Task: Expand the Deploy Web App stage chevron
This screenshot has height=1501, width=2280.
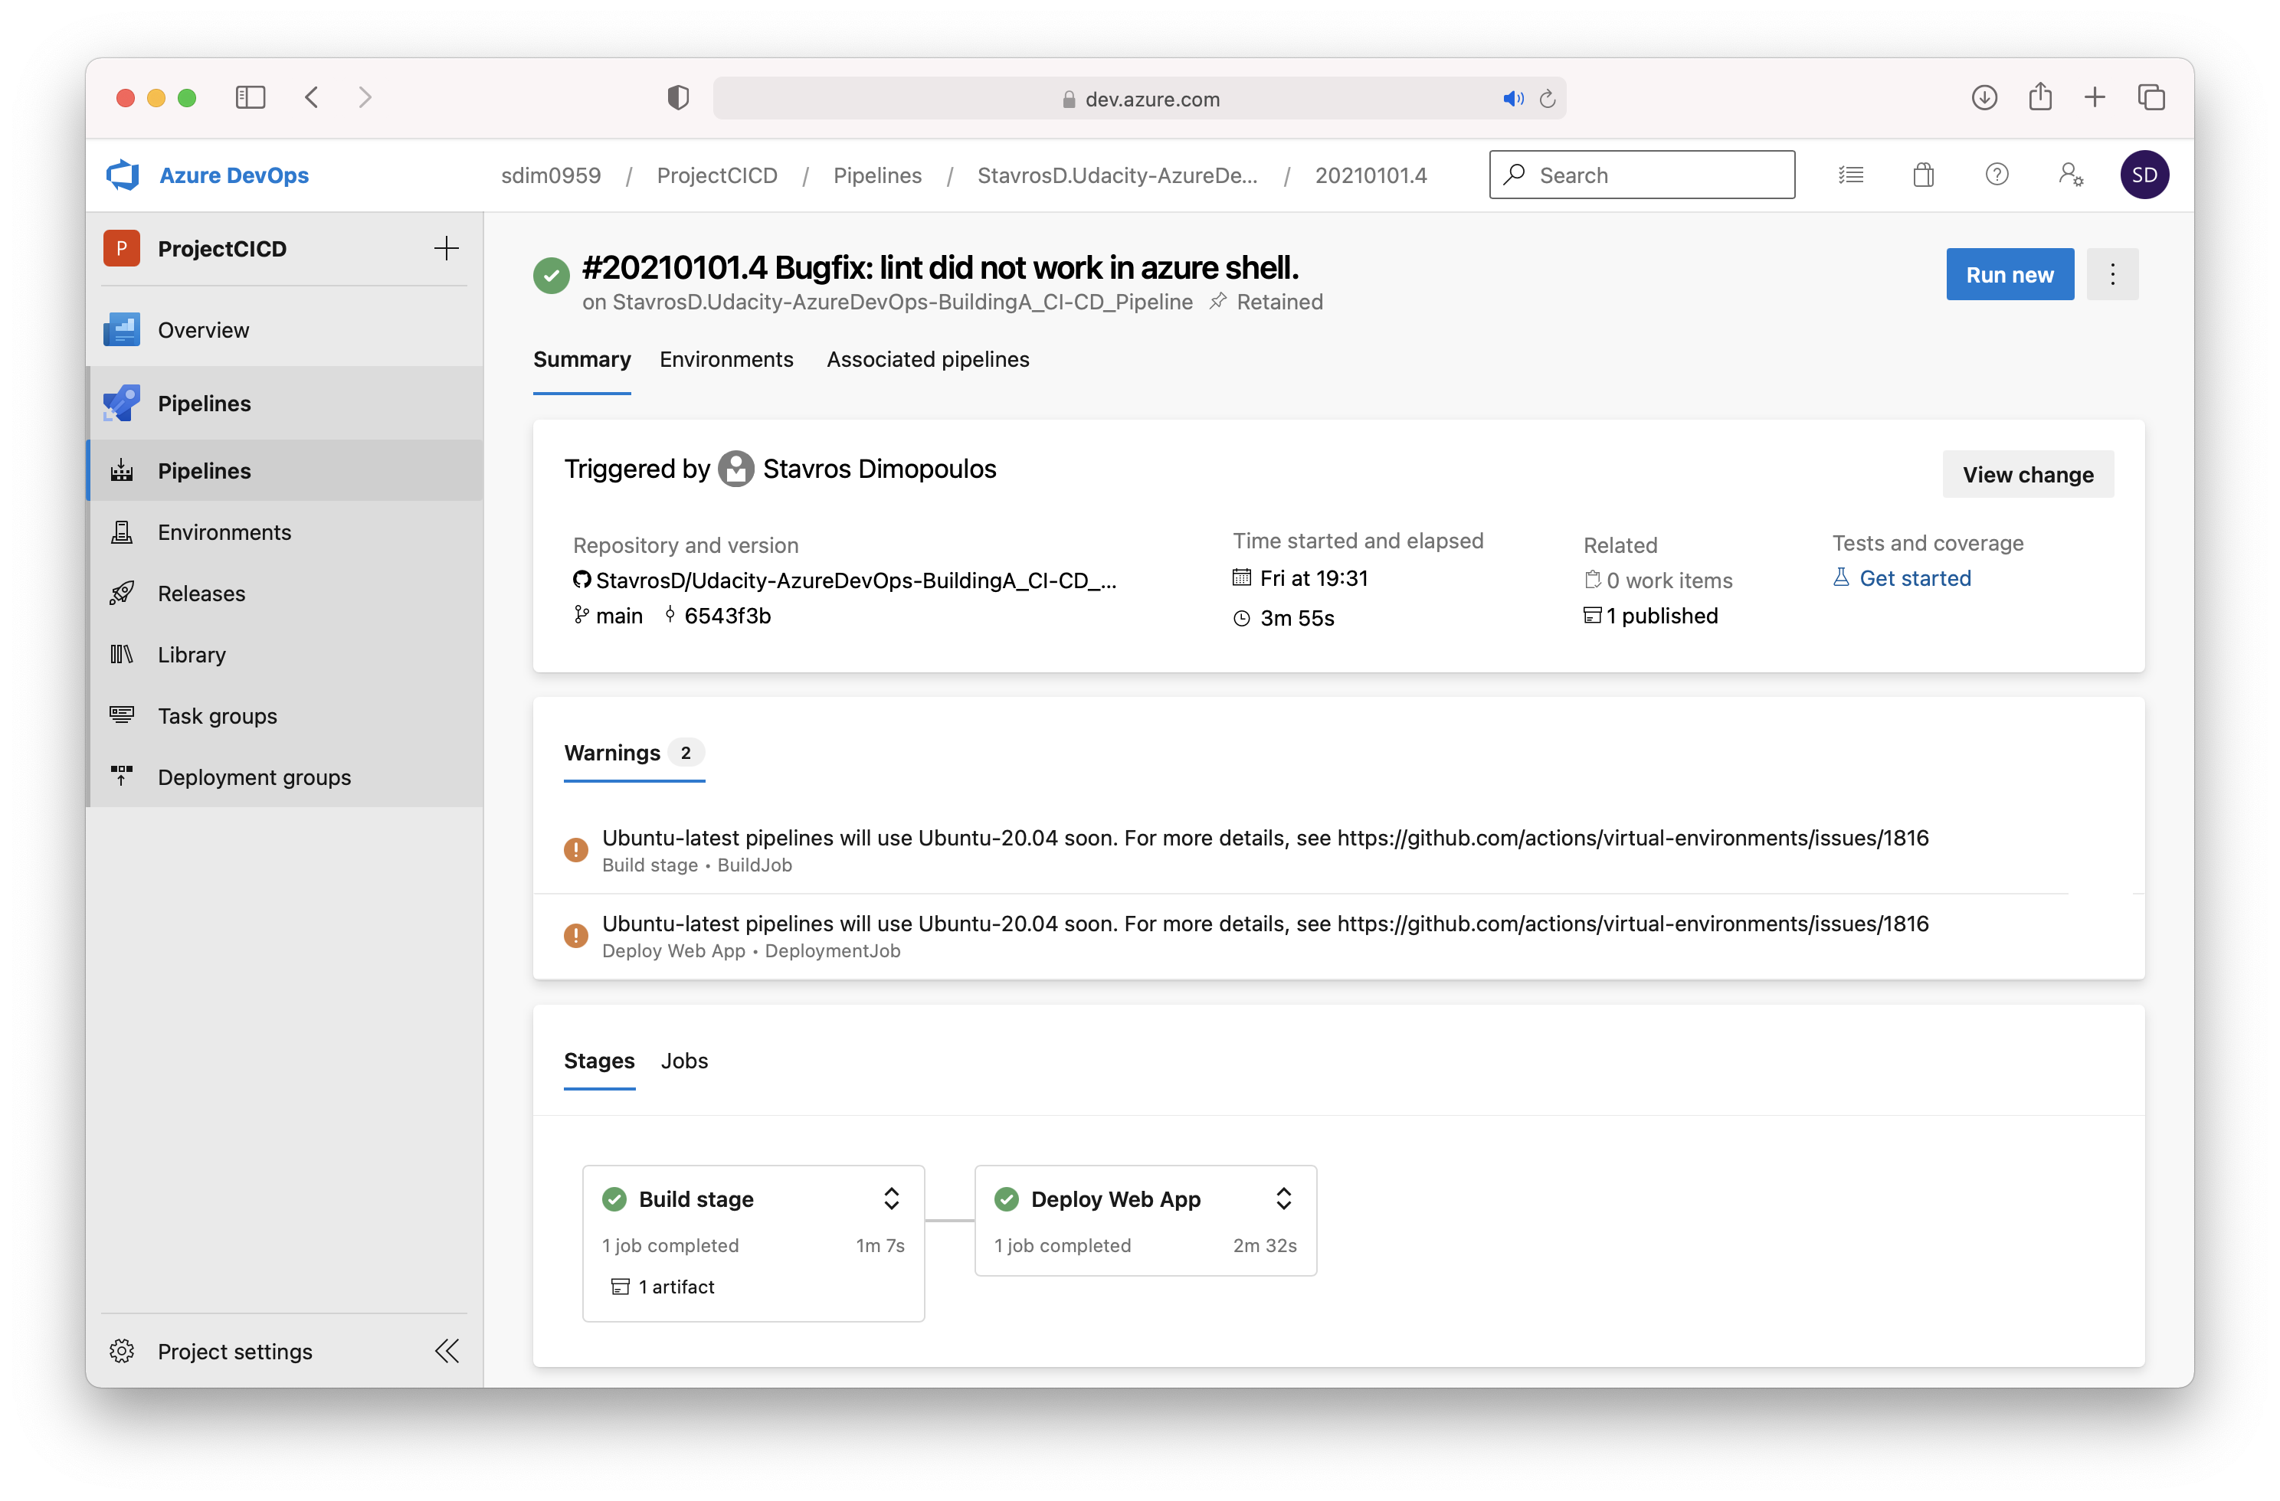Action: 1284,1199
